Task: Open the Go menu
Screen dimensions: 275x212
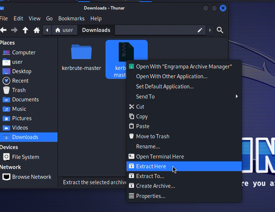Action: pos(49,19)
